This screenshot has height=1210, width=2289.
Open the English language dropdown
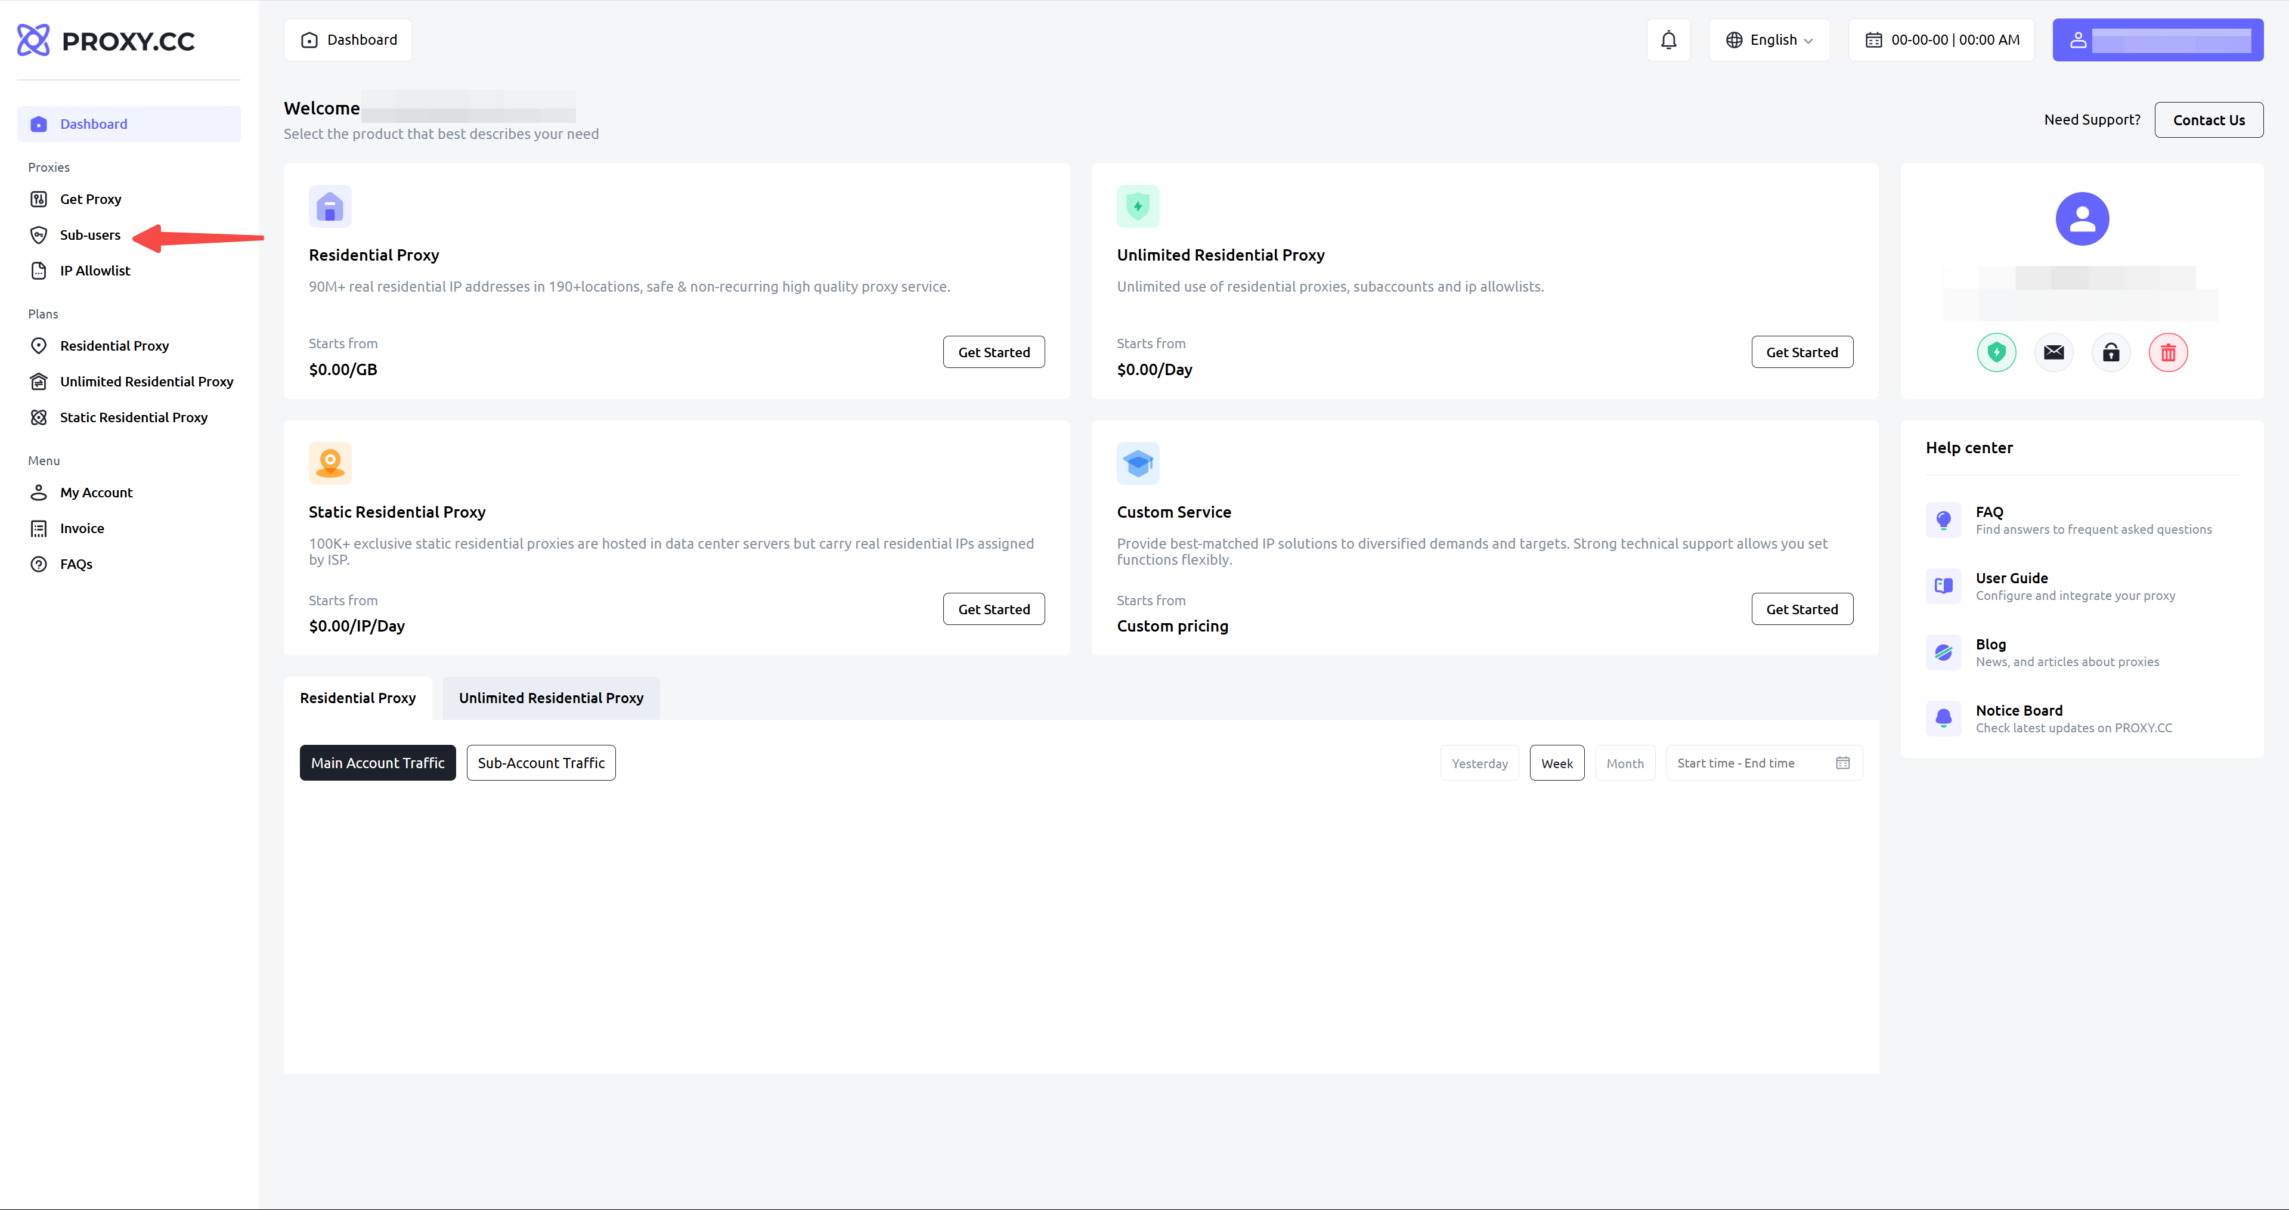[1769, 40]
